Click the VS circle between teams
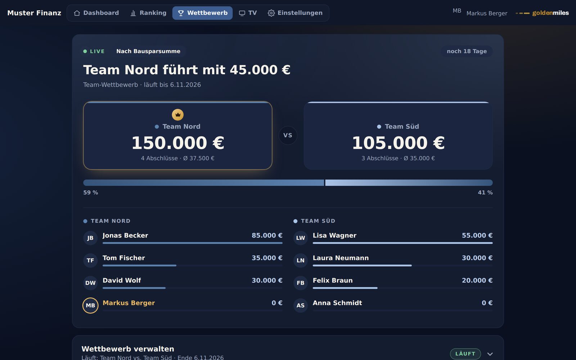Viewport: 576px width, 360px height. pos(288,135)
